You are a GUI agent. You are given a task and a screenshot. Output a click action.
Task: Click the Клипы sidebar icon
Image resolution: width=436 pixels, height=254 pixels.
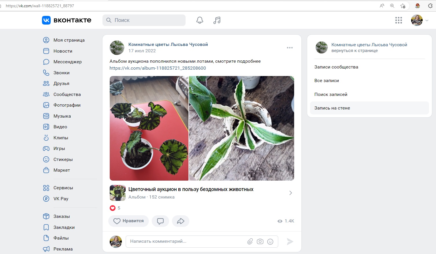[x=46, y=138]
